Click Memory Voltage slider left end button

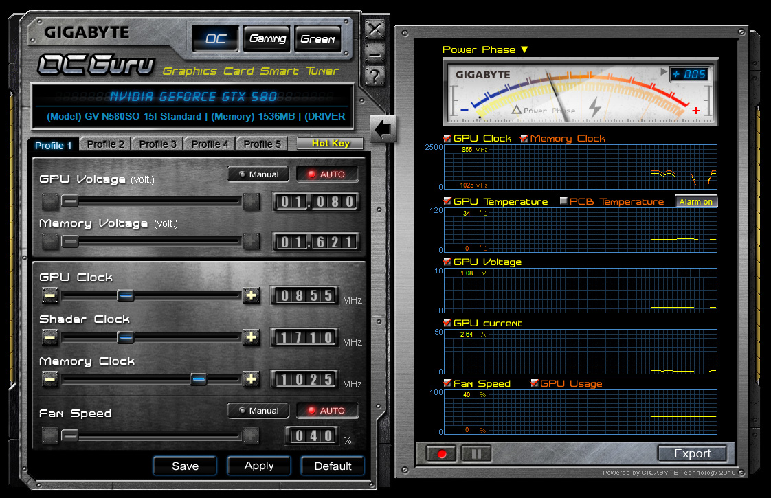click(49, 241)
